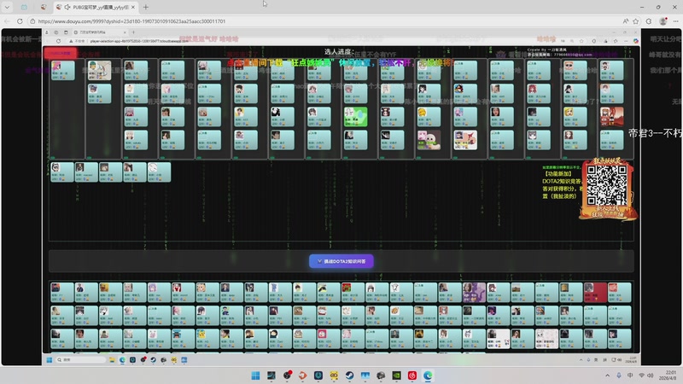The width and height of the screenshot is (683, 384).
Task: Switch to the pinned tab beside workspaces
Action: coord(44,8)
